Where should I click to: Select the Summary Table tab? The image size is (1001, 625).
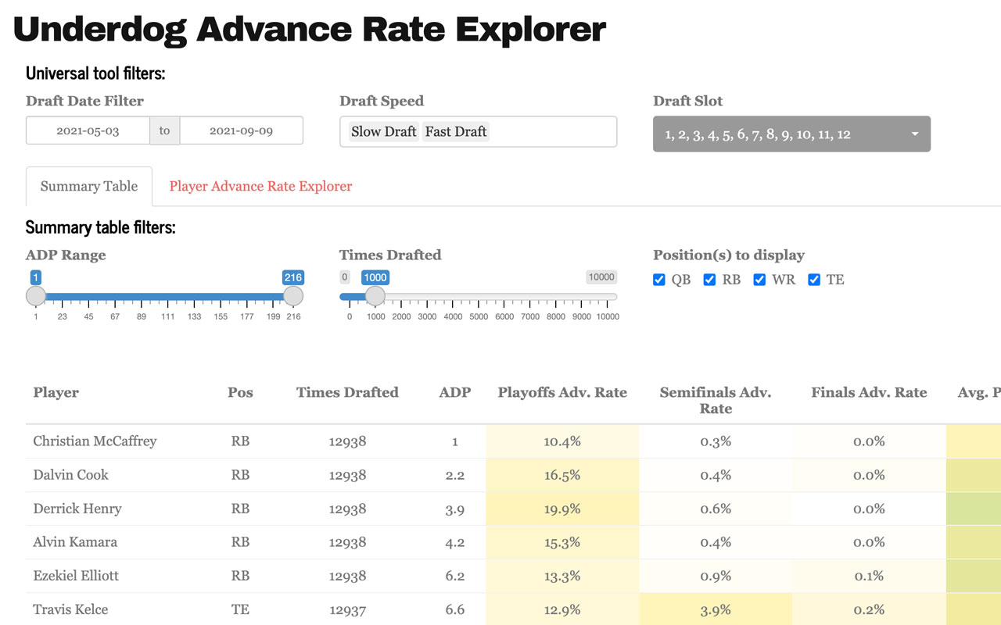coord(89,187)
